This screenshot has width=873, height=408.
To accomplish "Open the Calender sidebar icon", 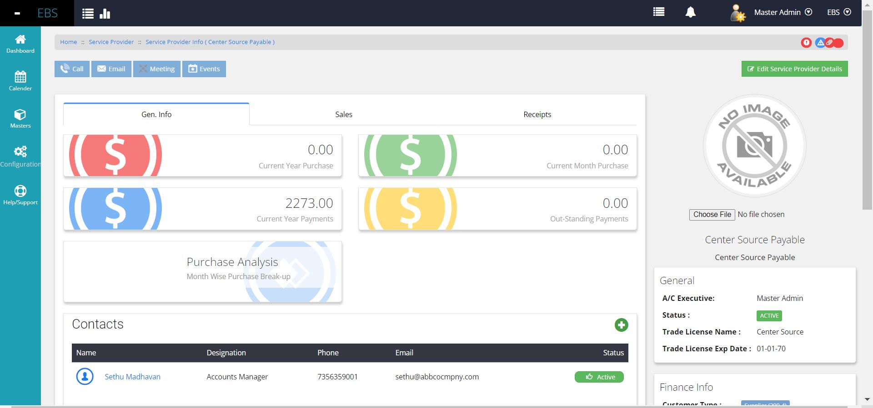I will [20, 77].
